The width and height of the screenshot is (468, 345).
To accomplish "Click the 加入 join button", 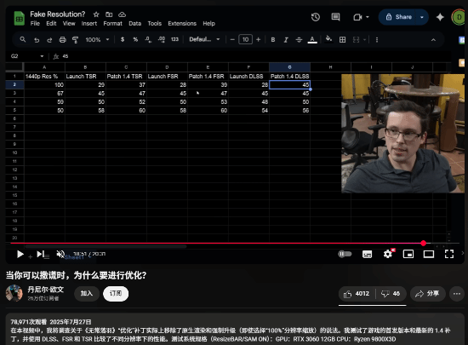I will pos(87,293).
